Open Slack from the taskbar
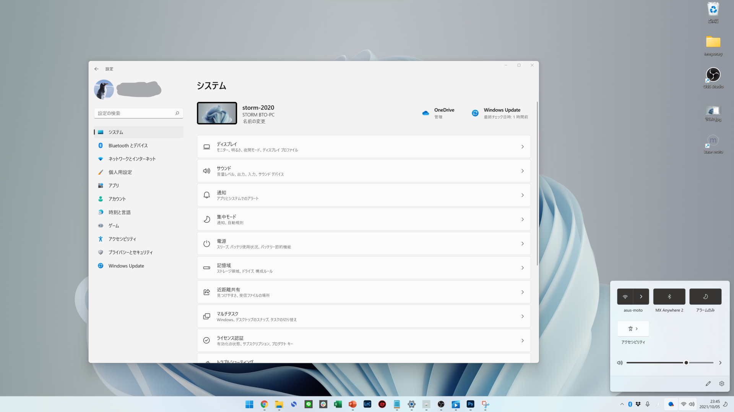The height and width of the screenshot is (412, 734). pyautogui.click(x=323, y=404)
